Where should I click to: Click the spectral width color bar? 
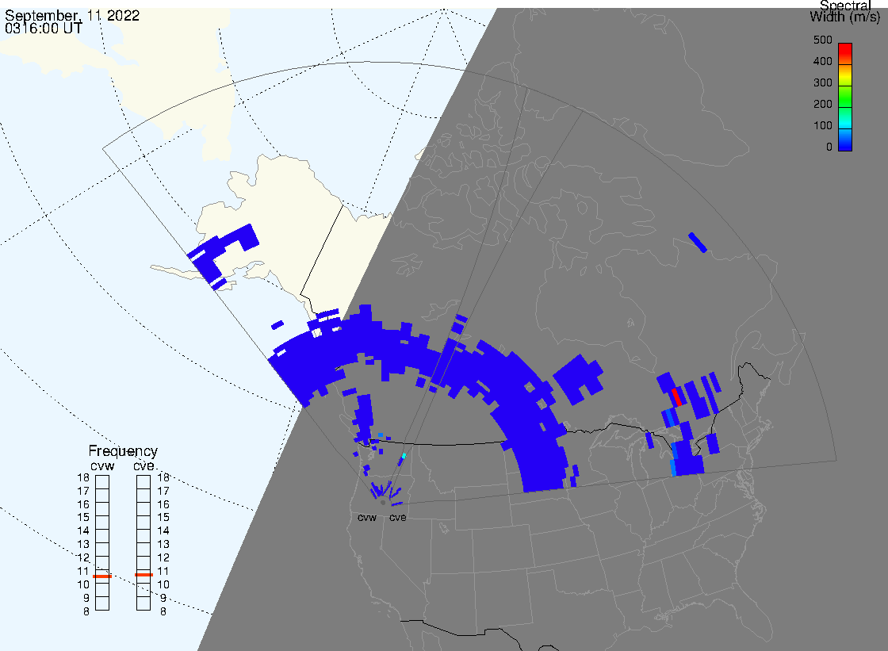845,97
